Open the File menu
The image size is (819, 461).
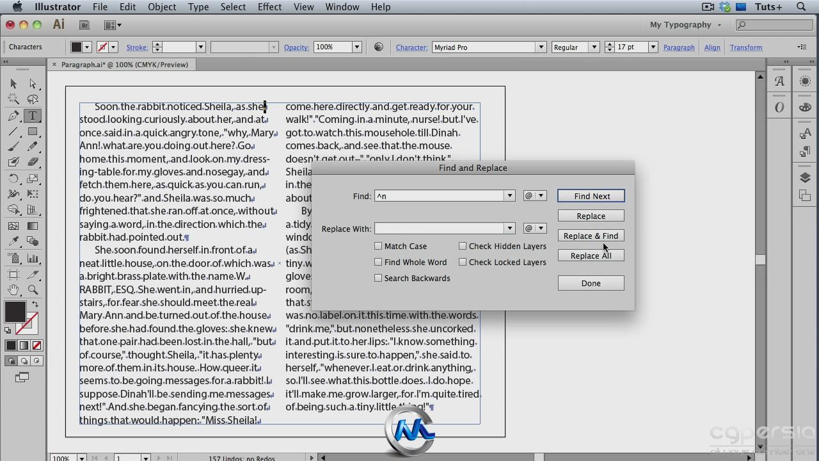100,7
